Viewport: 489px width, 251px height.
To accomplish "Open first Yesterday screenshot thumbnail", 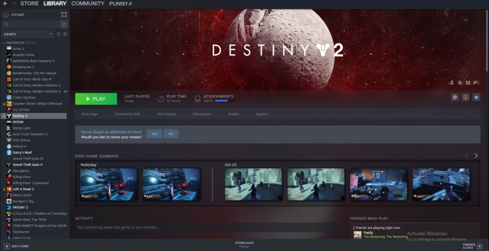I will pyautogui.click(x=109, y=184).
